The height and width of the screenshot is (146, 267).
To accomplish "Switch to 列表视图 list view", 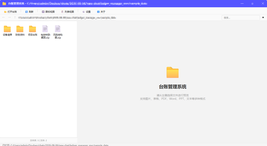I will coord(67,12).
